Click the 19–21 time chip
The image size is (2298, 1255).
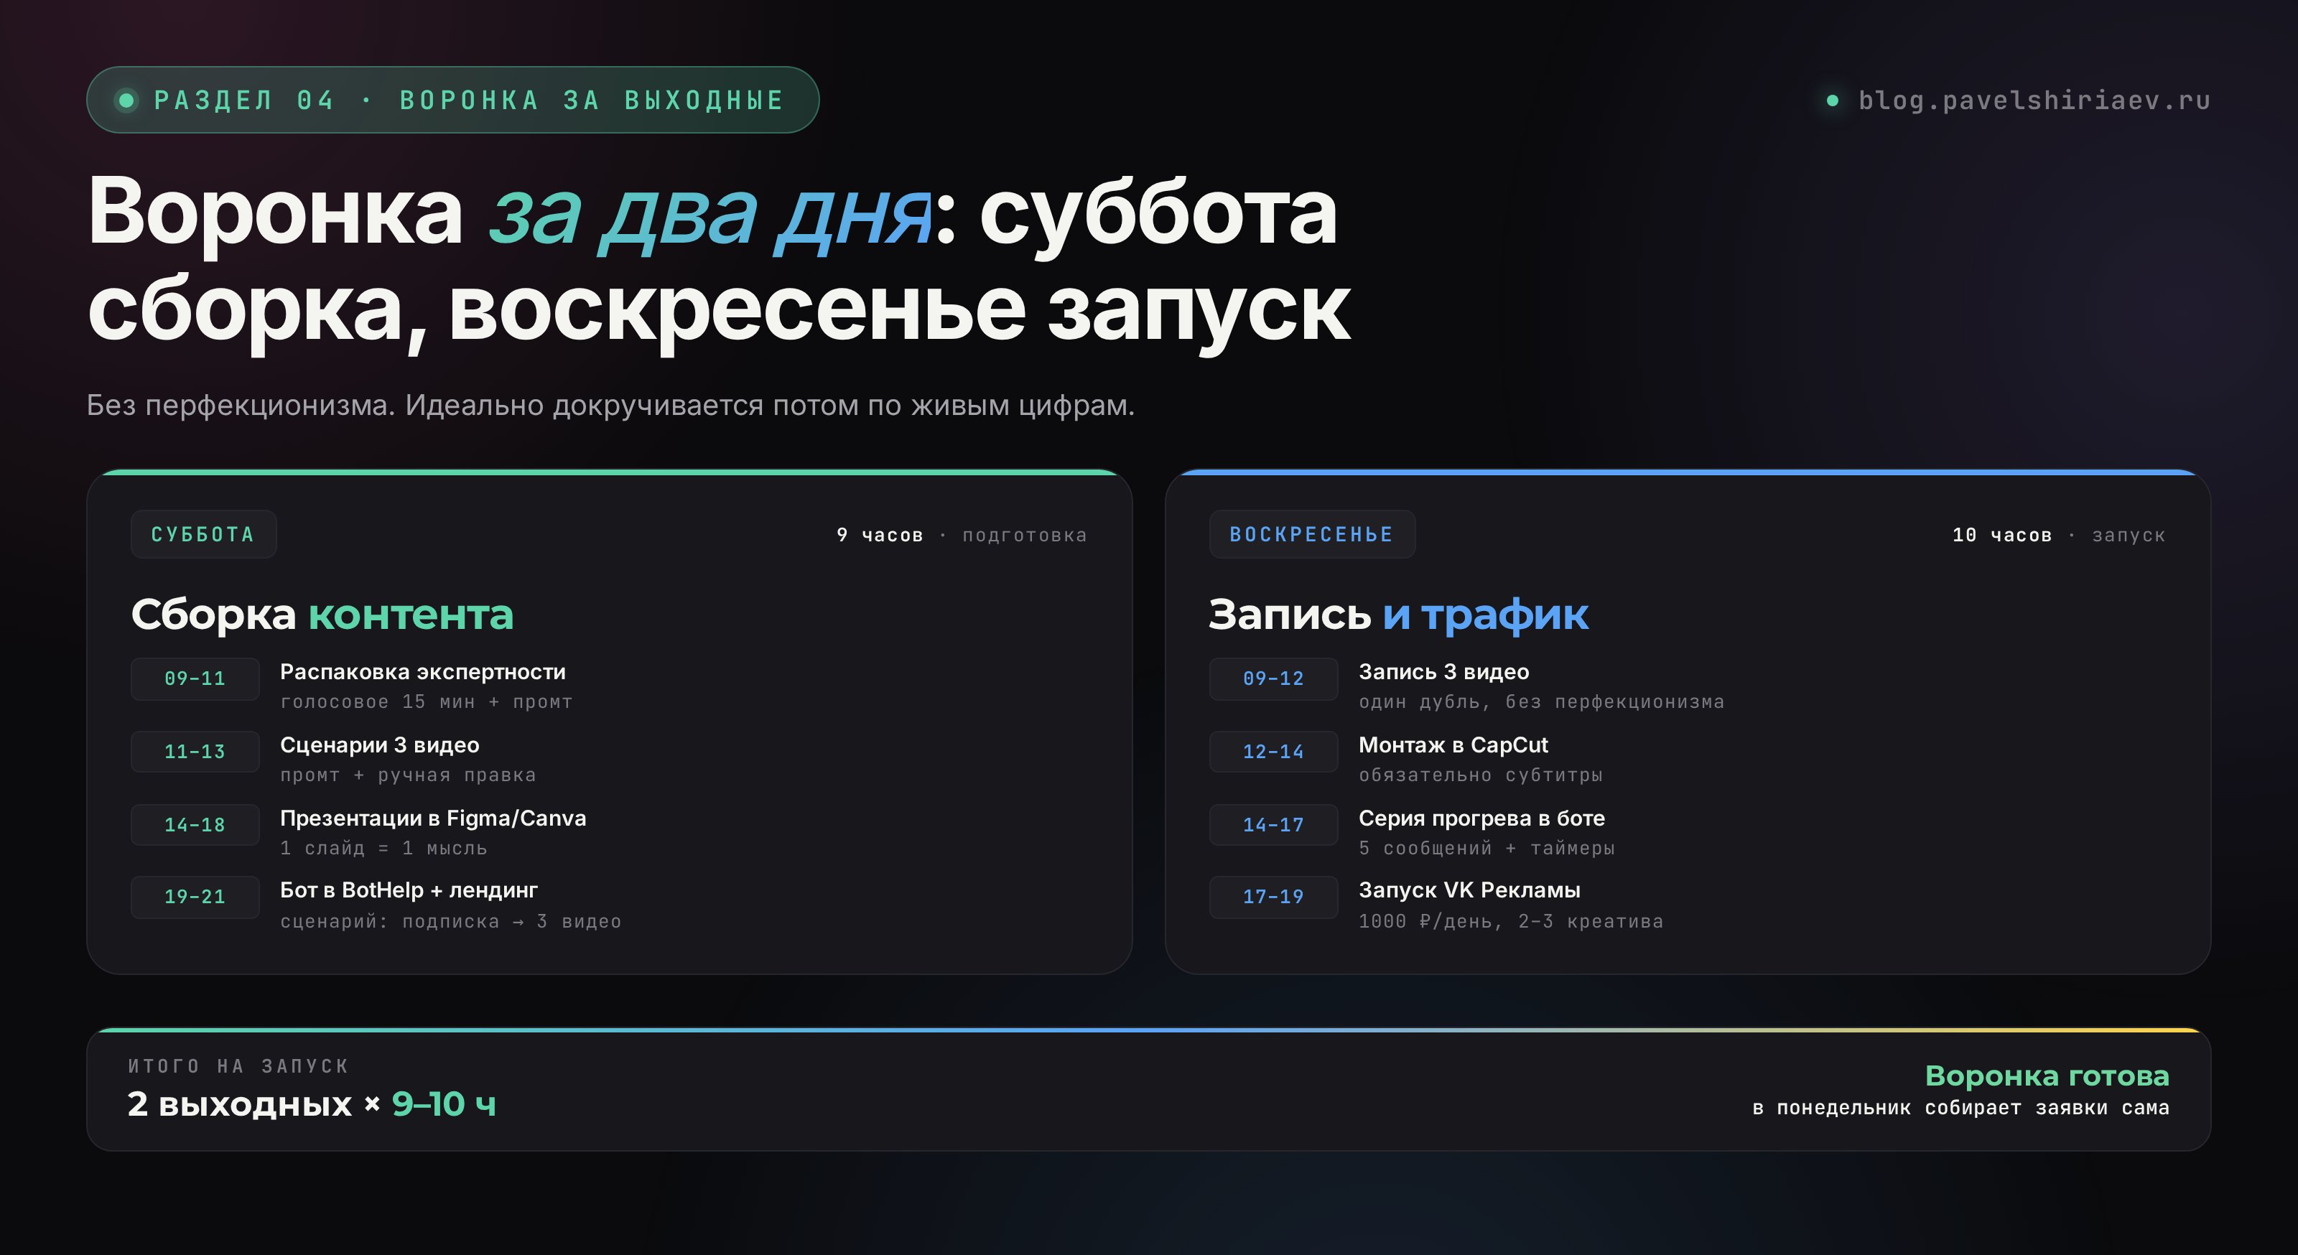195,897
